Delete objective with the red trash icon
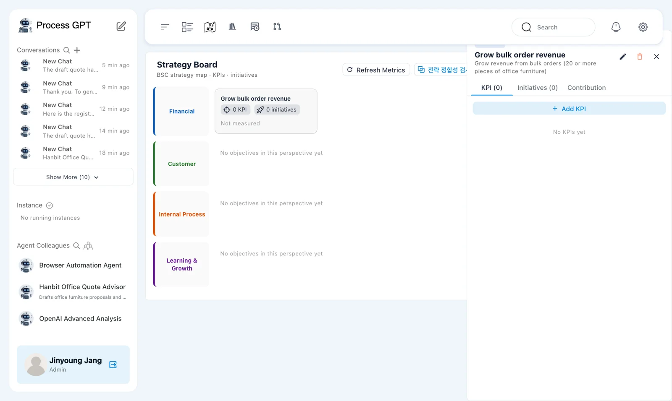Screen dimensions: 672x401 click(640, 57)
